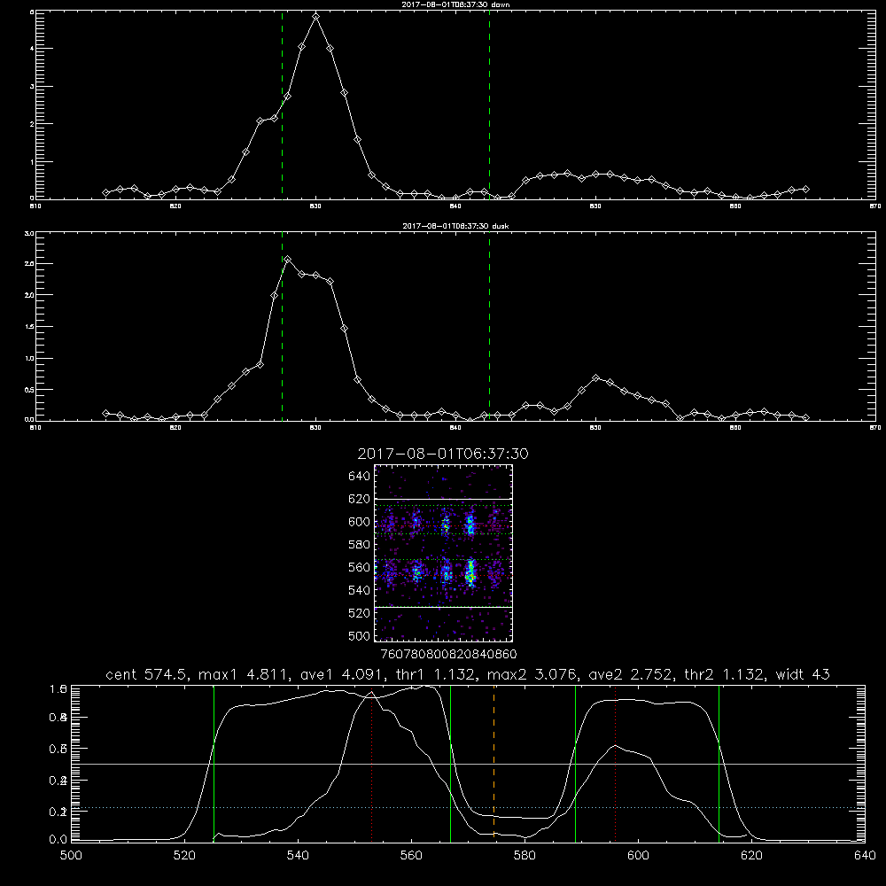This screenshot has height=886, width=886.
Task: Click the blue dotted horizontal line in bottom plot
Action: [468, 807]
